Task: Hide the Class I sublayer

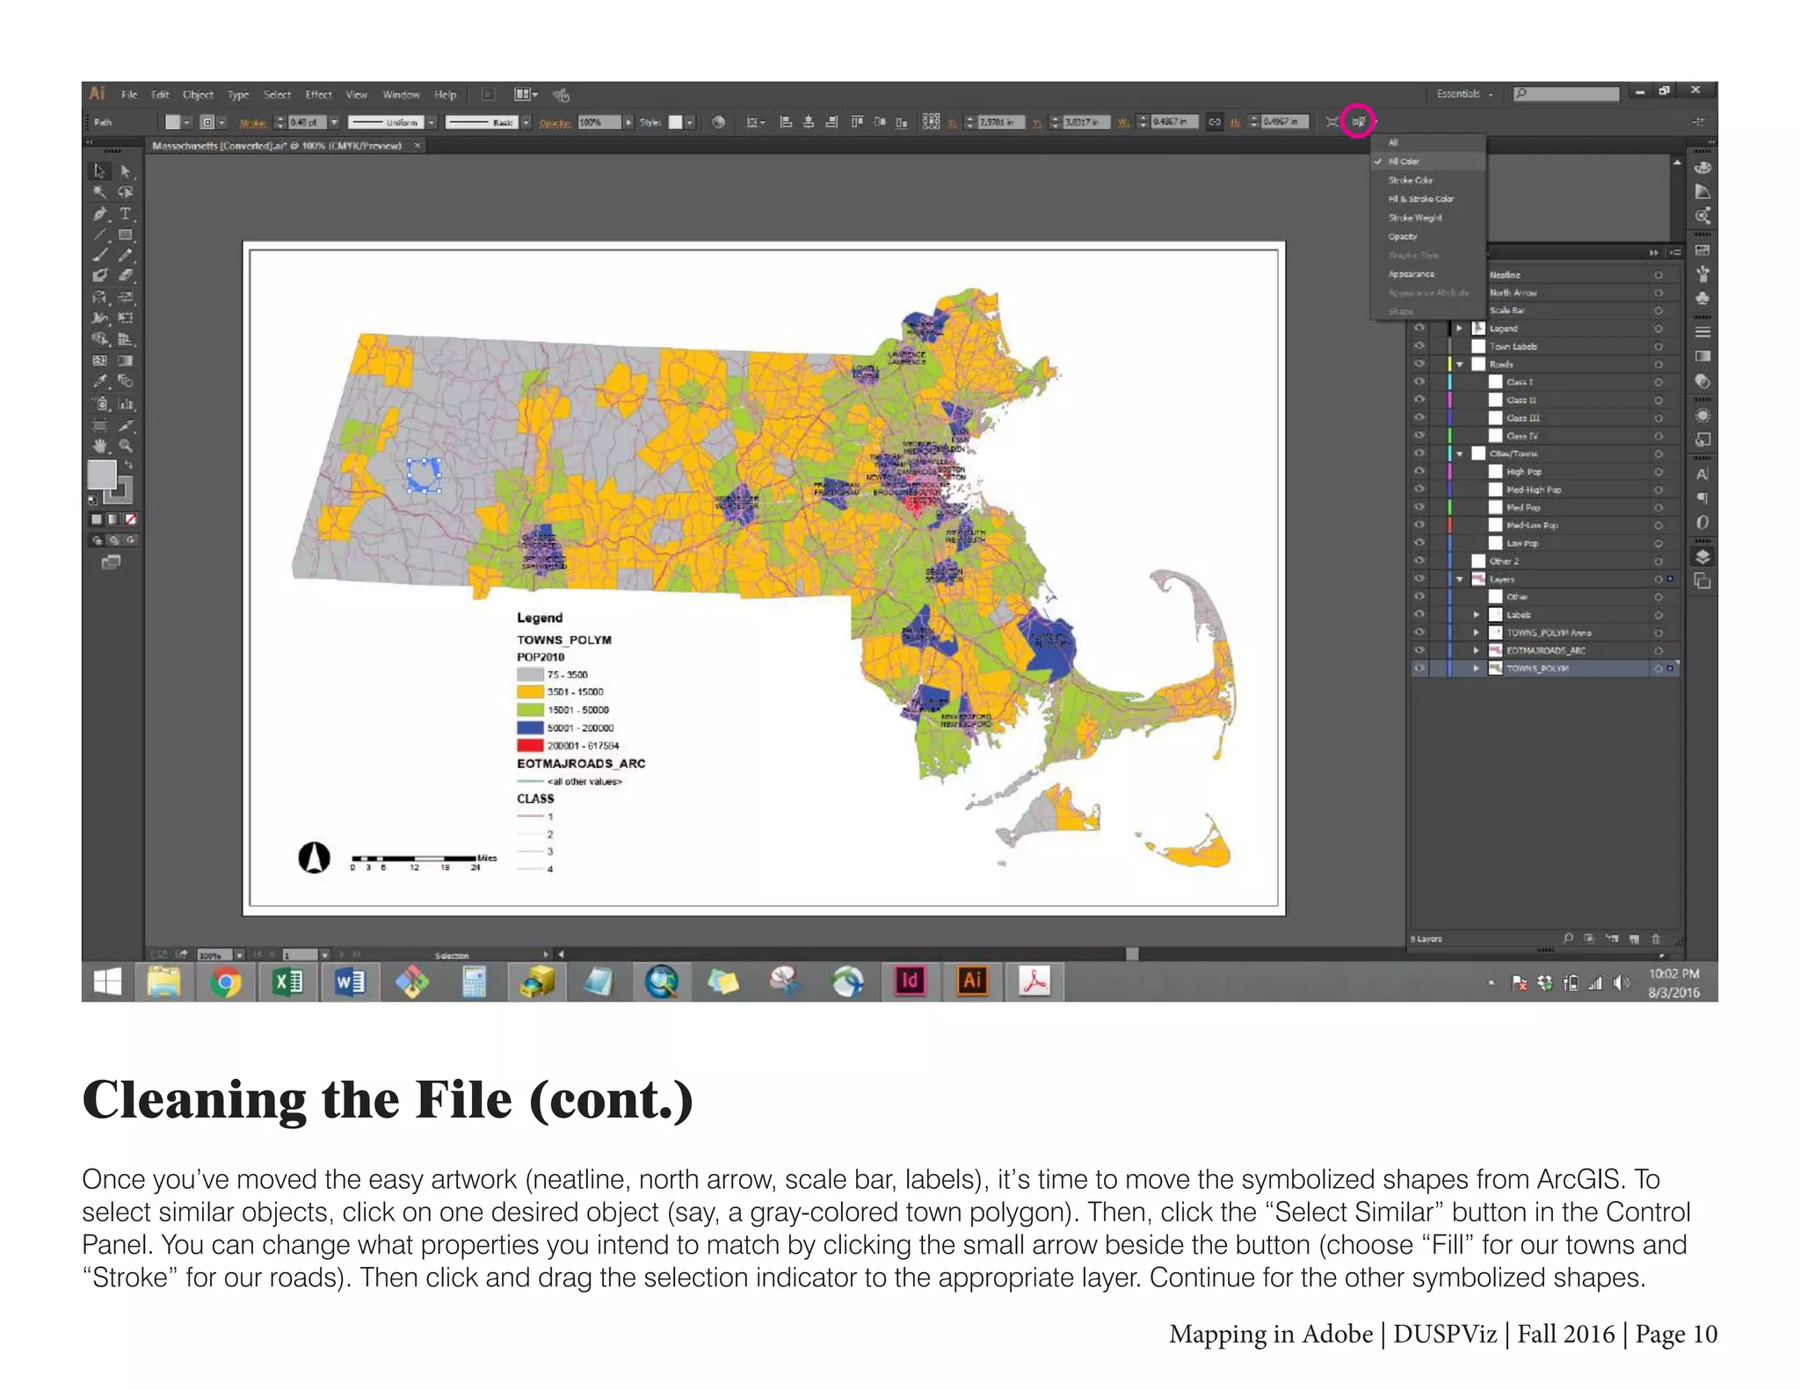Action: [x=1419, y=381]
